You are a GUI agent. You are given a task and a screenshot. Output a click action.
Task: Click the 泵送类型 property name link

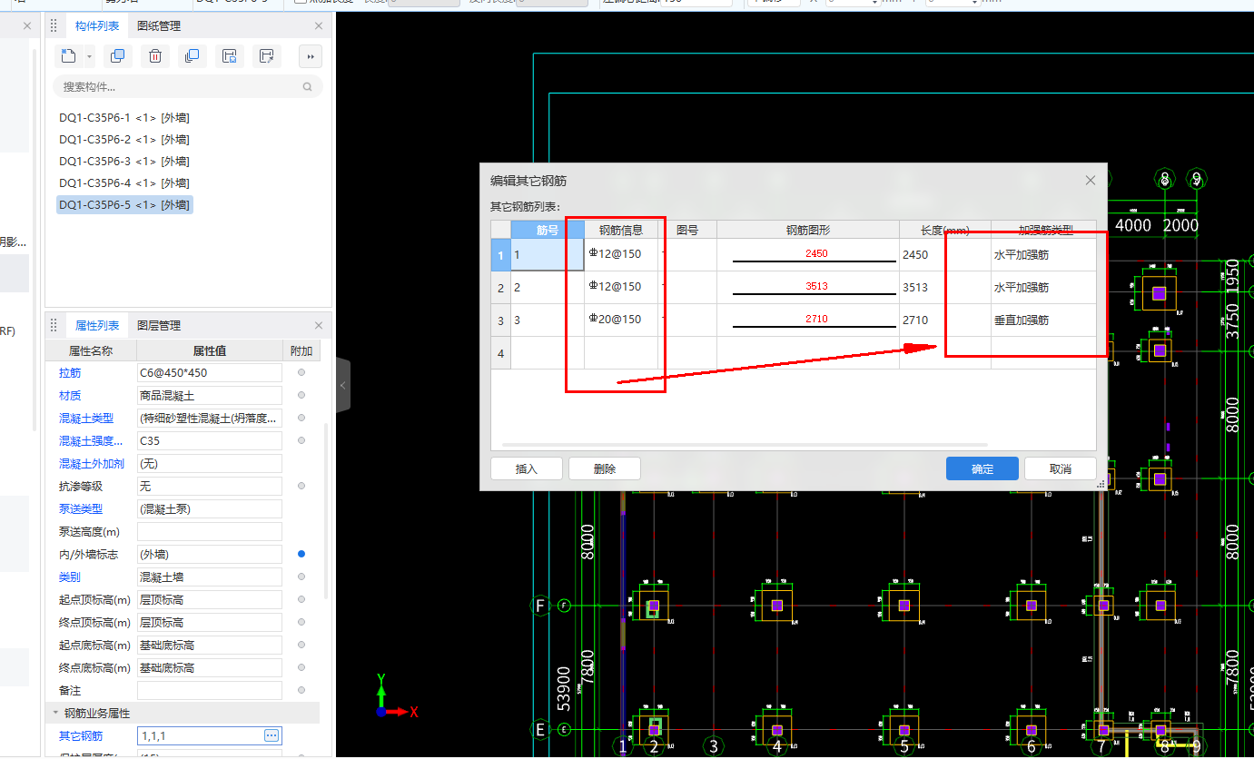point(81,508)
